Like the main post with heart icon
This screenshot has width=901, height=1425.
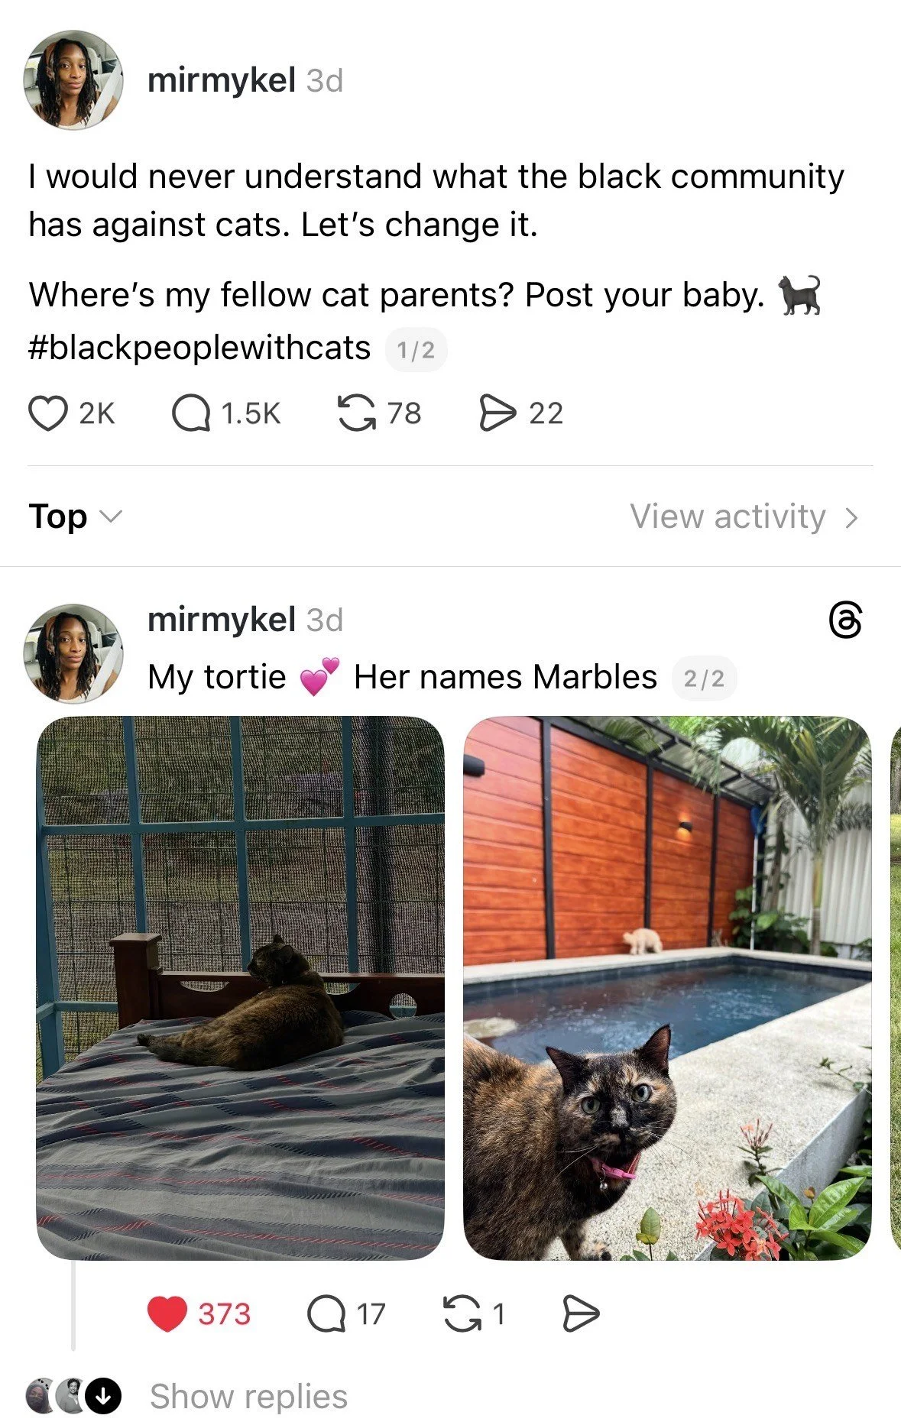click(x=48, y=413)
